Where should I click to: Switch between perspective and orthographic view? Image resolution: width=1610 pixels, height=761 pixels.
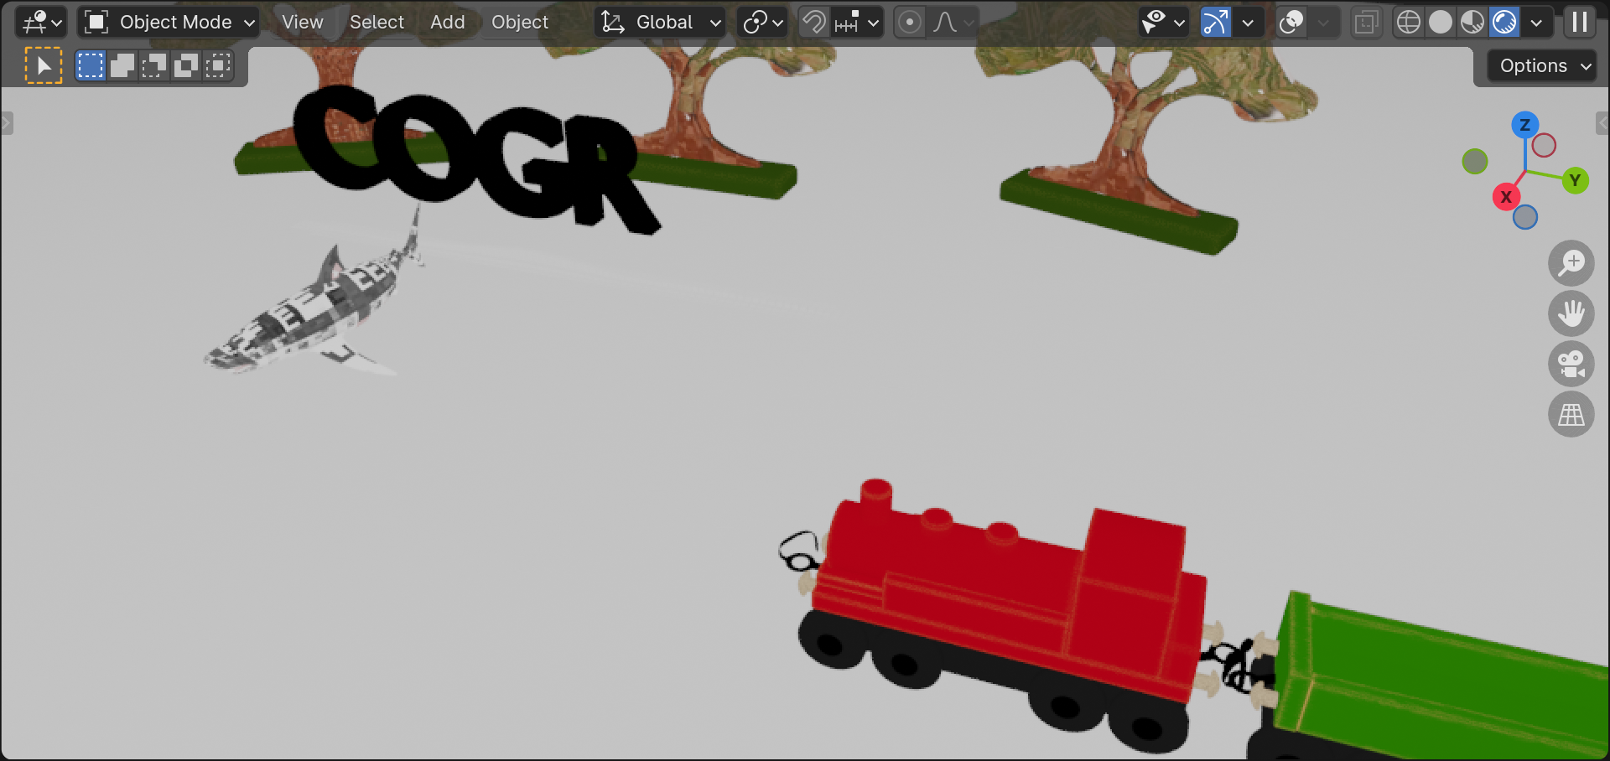(1571, 414)
